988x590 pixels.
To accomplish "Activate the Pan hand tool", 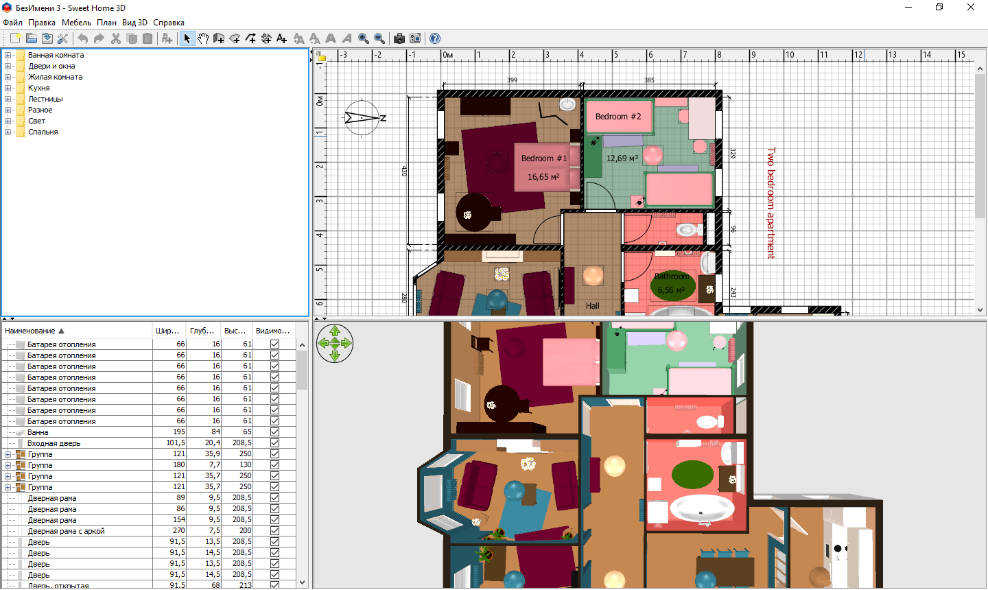I will [x=203, y=38].
